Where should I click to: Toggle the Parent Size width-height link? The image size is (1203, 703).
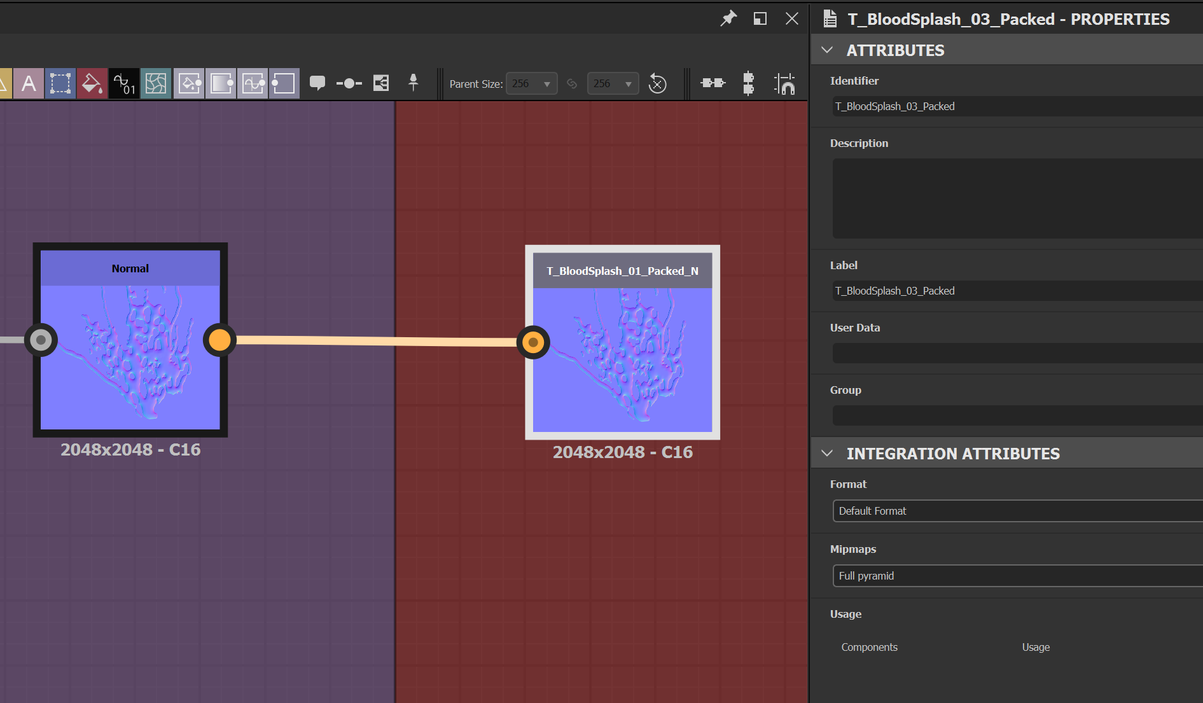click(x=572, y=84)
